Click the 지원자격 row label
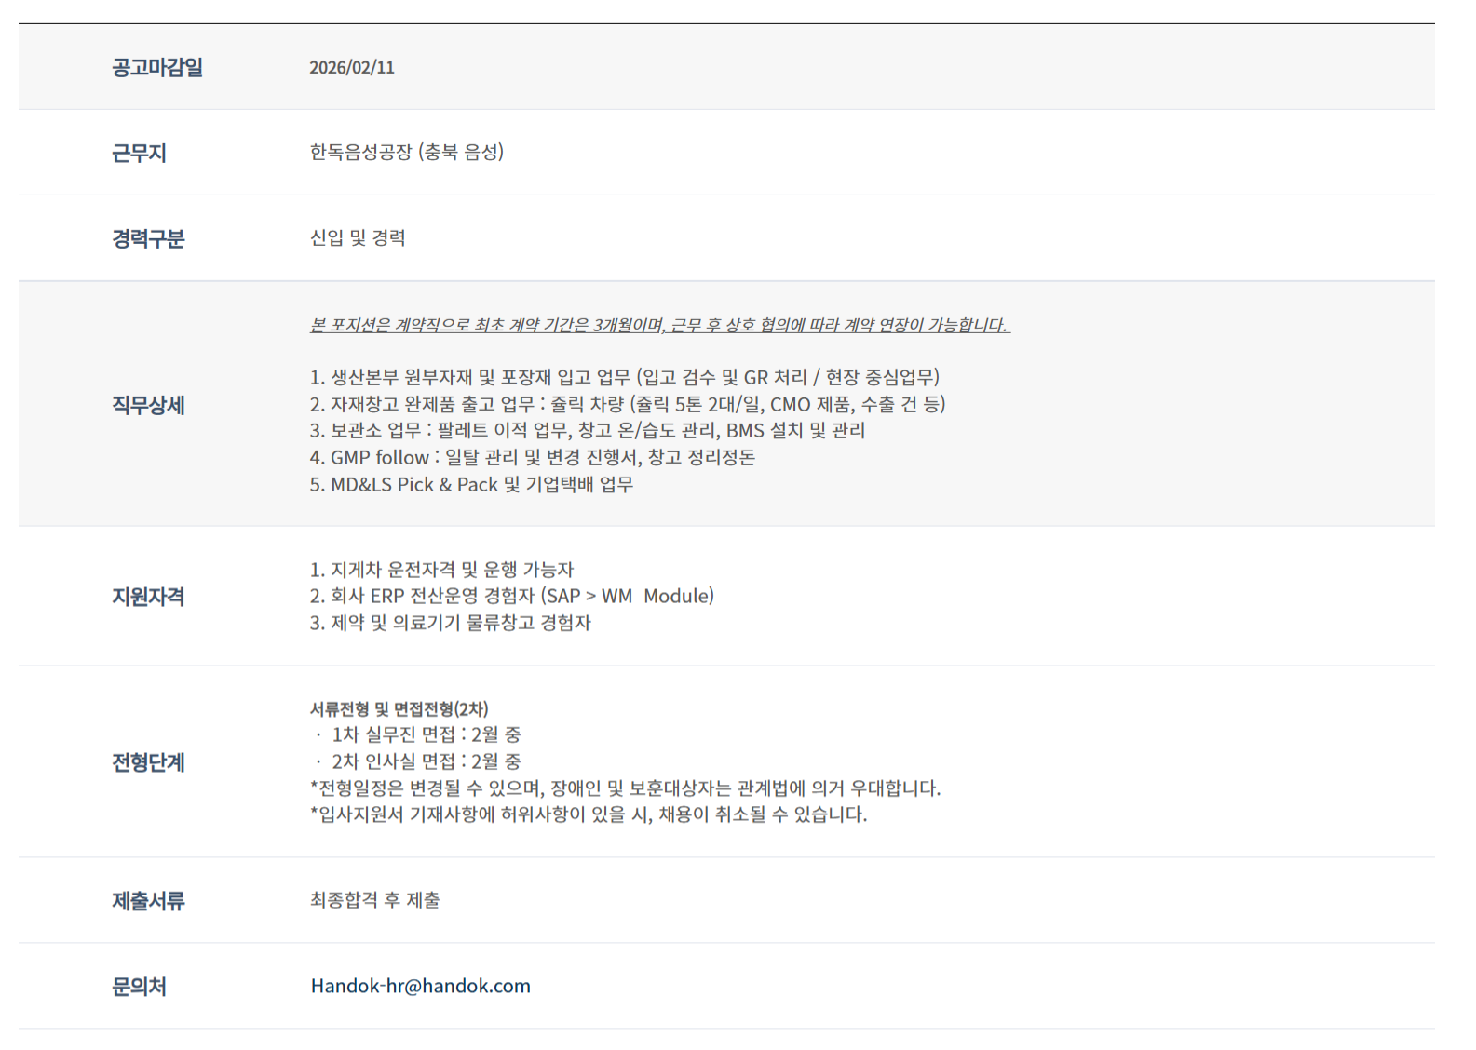The image size is (1476, 1050). tap(148, 596)
